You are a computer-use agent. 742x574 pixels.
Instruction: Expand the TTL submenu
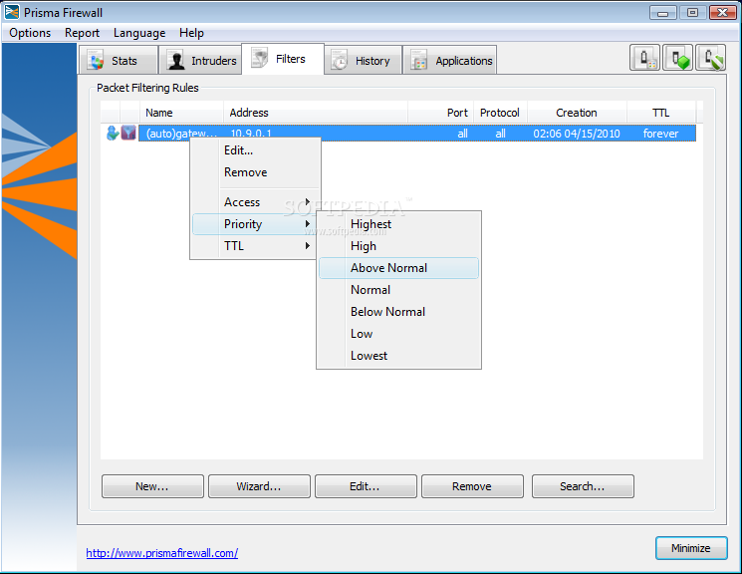[254, 246]
